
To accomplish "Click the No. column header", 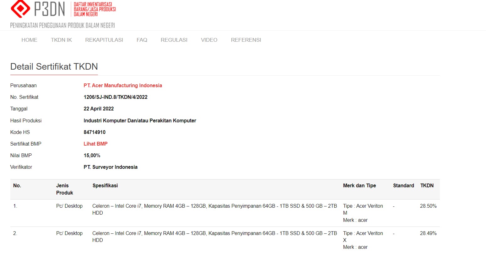I will click(x=17, y=185).
